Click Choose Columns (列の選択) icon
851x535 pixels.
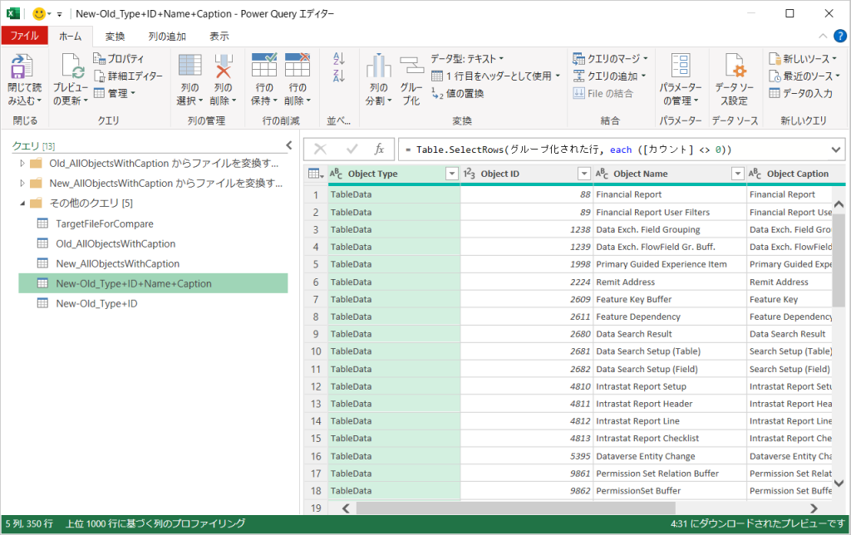point(190,66)
